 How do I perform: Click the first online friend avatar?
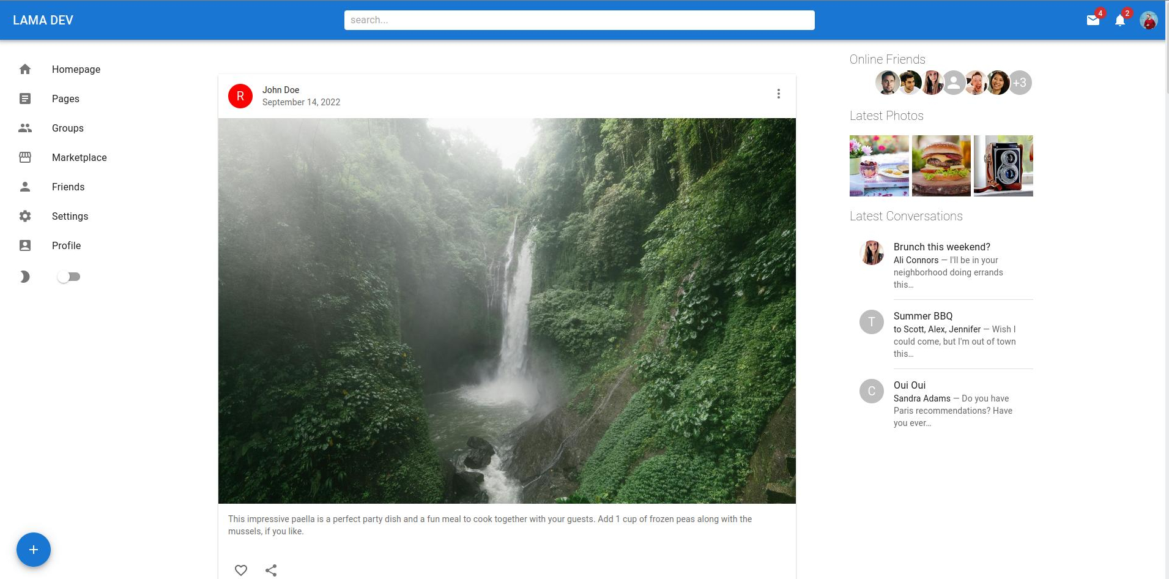click(x=886, y=83)
